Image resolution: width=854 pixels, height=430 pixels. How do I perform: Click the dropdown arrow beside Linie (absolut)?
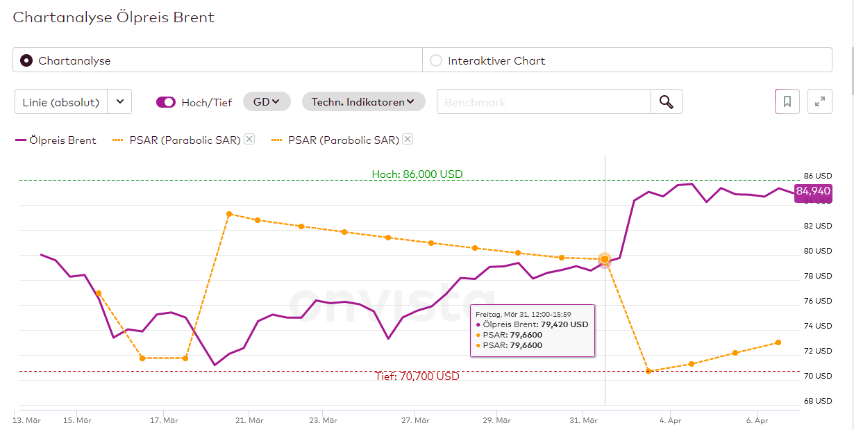pyautogui.click(x=120, y=102)
